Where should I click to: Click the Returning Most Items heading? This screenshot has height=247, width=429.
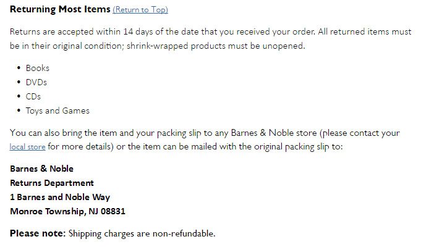[x=60, y=9]
